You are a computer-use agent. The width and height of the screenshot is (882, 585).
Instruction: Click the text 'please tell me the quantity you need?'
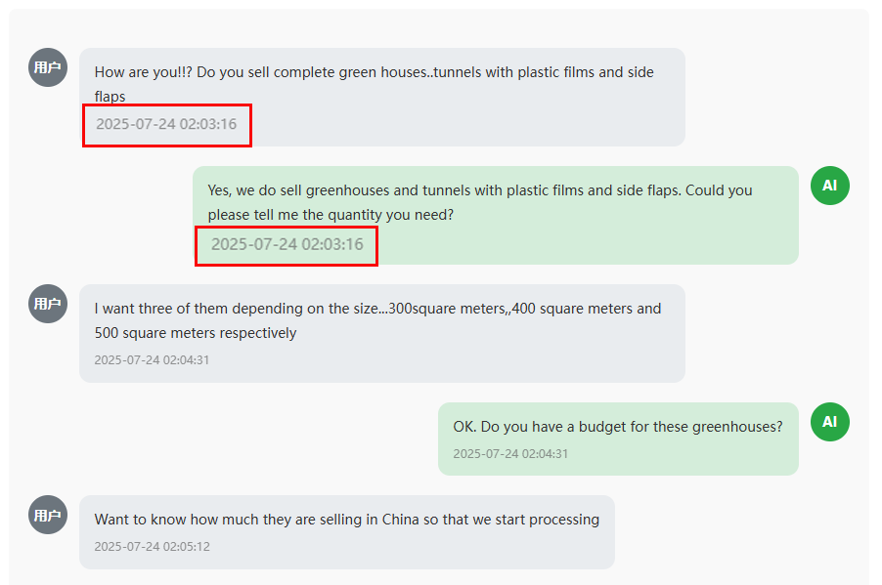(331, 215)
